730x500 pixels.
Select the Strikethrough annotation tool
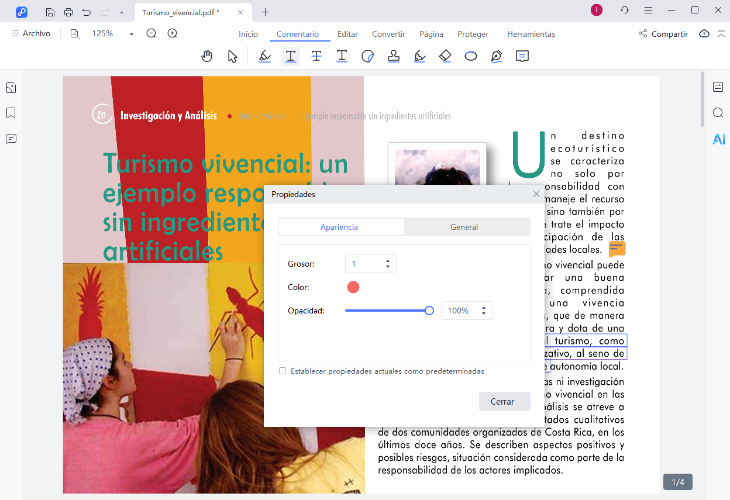316,56
